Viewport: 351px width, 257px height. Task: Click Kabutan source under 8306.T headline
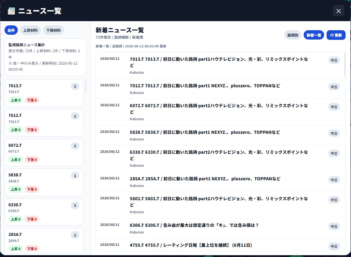point(137,232)
